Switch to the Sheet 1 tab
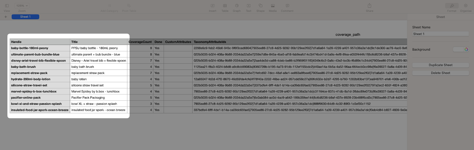This screenshot has height=150, width=474. (x=25, y=17)
